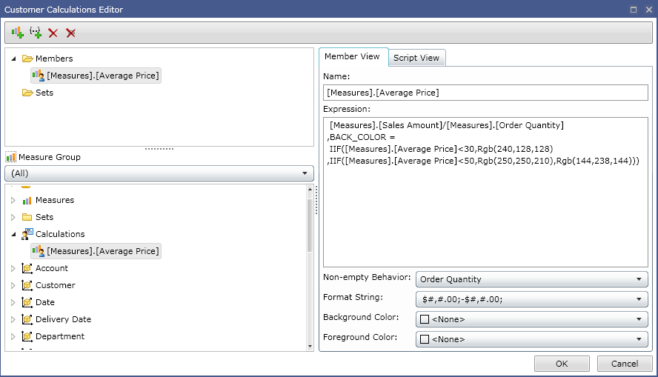Click the delete all calculations icon
The height and width of the screenshot is (377, 658).
(x=70, y=33)
